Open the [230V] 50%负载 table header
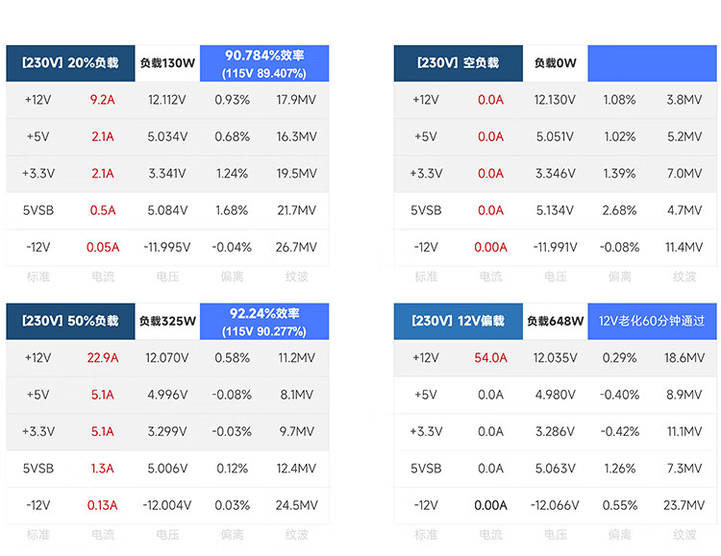The image size is (721, 556). click(70, 321)
